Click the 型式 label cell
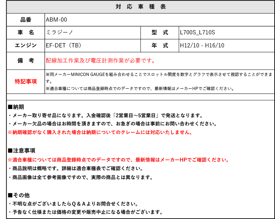Screen dimensions: 275x219 (x=160, y=33)
